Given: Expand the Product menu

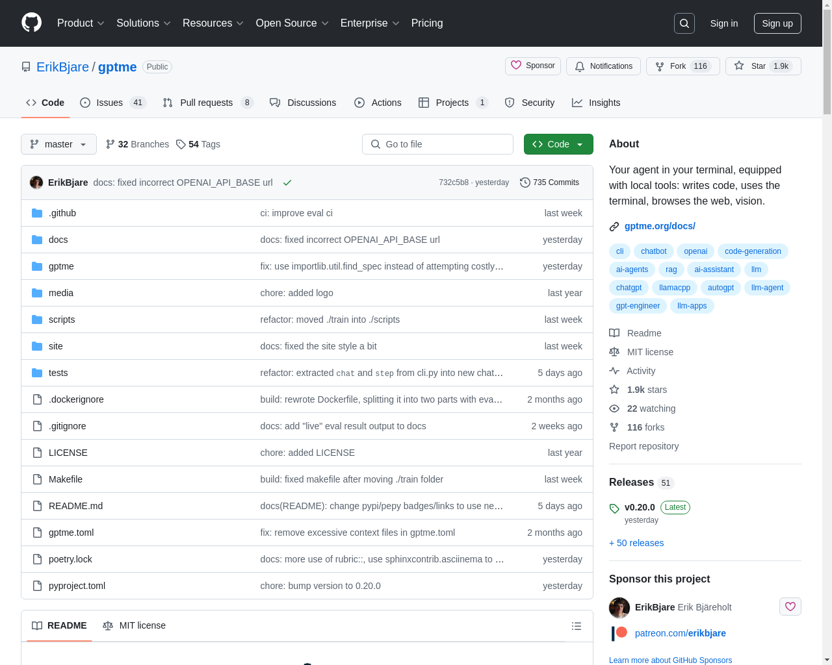Looking at the screenshot, I should 81,23.
